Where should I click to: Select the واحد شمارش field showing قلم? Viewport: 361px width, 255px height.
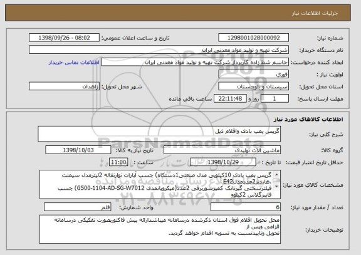pyautogui.click(x=77, y=207)
